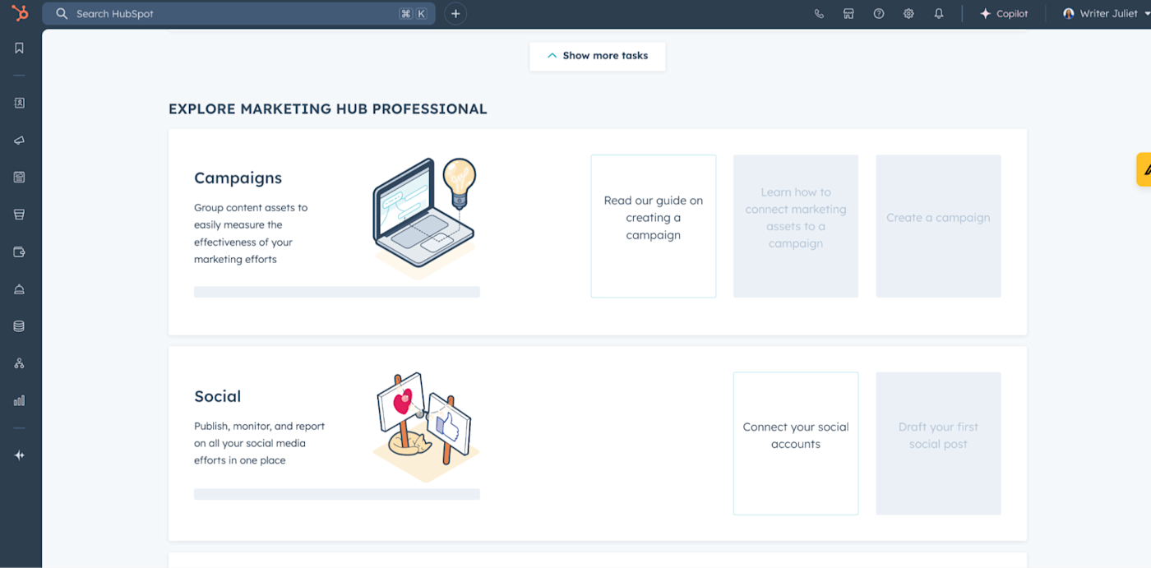Open the Commerce wallet sidebar icon

tap(20, 252)
